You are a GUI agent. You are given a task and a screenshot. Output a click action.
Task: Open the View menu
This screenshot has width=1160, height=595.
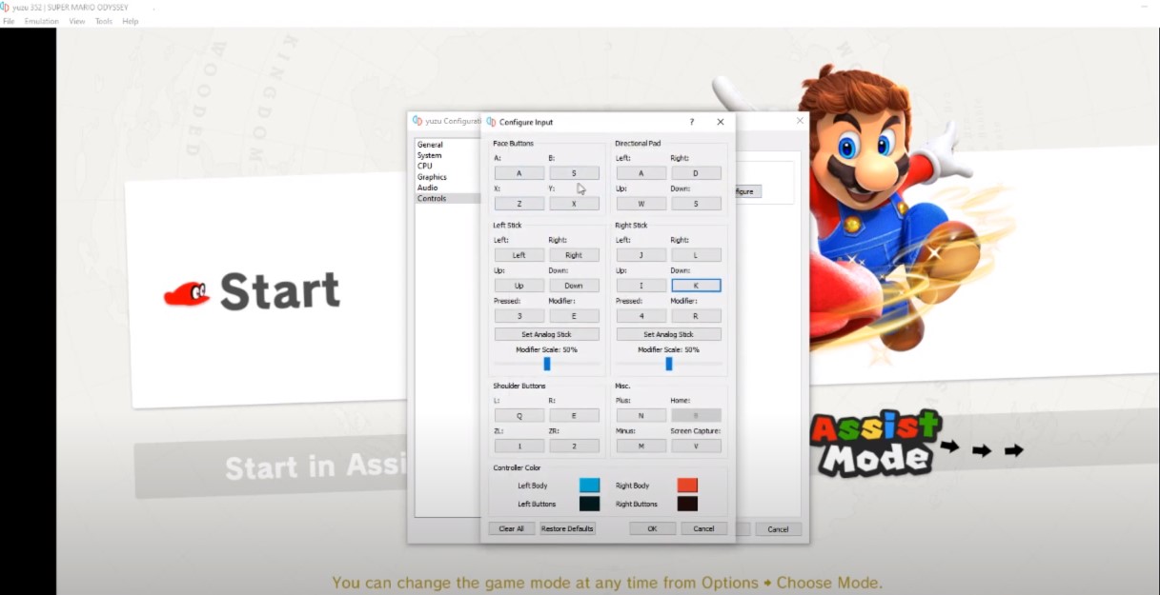pos(77,21)
